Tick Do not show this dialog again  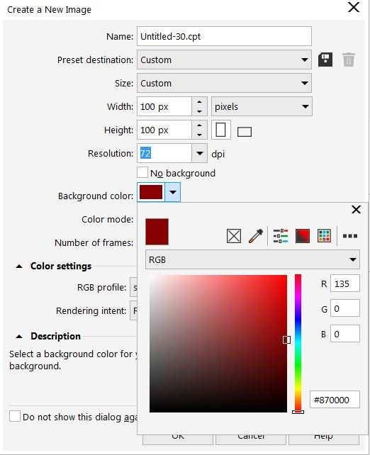(15, 416)
